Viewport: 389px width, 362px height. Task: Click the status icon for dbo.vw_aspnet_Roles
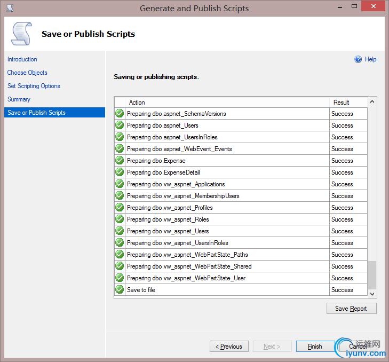(120, 219)
